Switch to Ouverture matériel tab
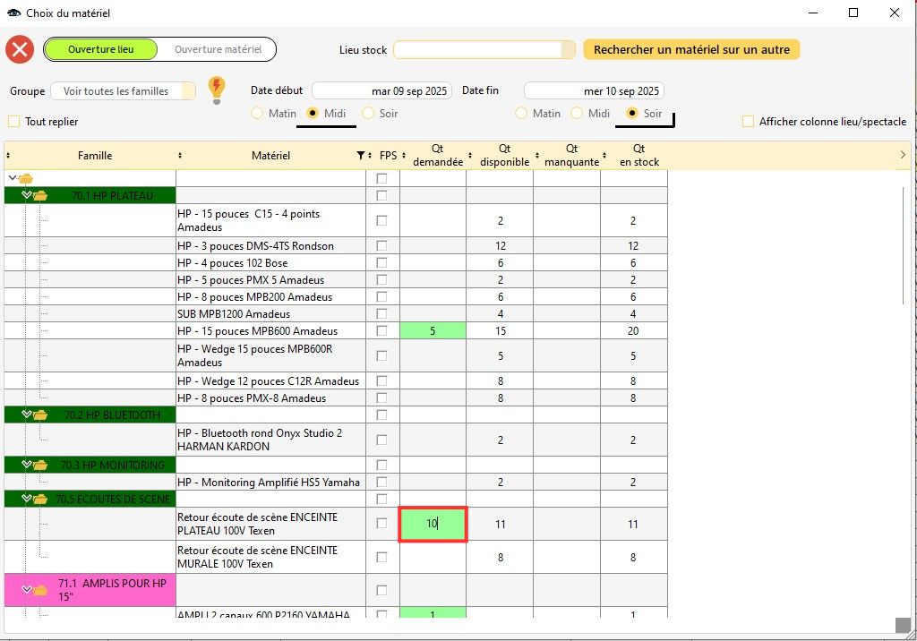Viewport: 917px width, 641px height. (x=218, y=49)
